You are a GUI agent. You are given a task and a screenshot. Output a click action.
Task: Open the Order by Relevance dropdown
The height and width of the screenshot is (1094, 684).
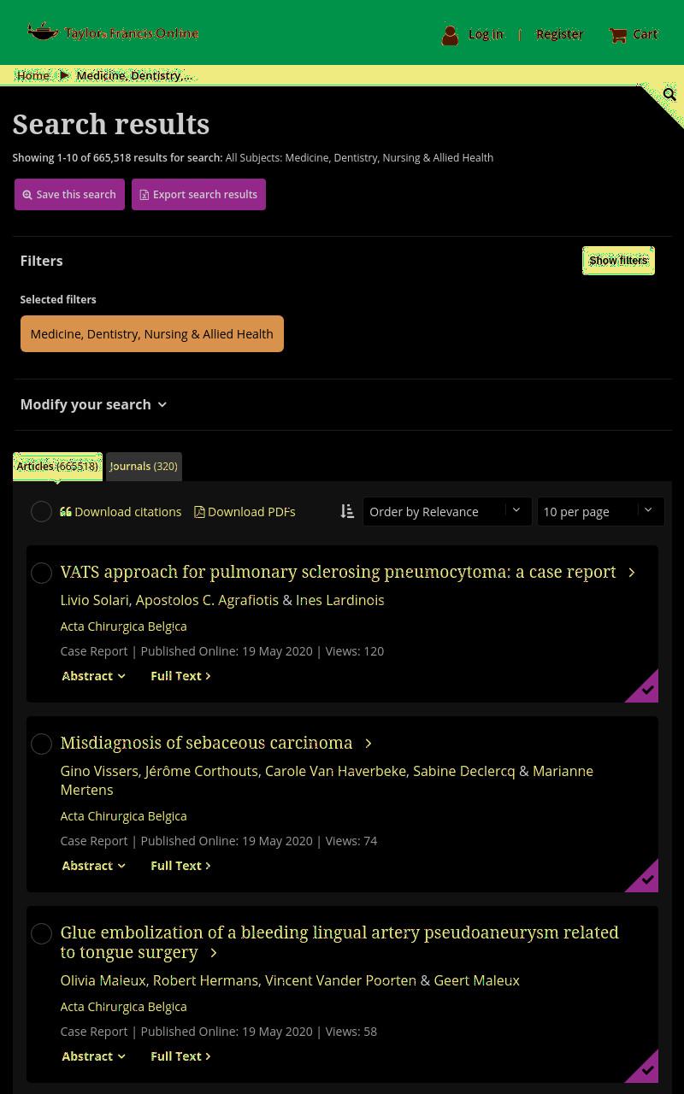[x=447, y=511]
